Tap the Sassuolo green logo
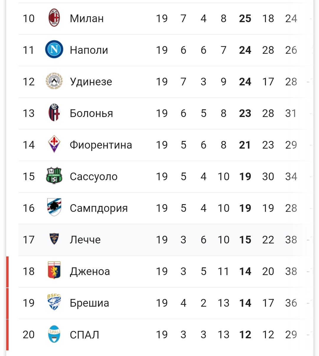The image size is (319, 356). pos(54,176)
